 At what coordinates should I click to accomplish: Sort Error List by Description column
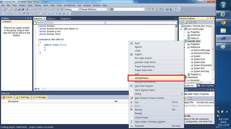[x=60, y=102]
